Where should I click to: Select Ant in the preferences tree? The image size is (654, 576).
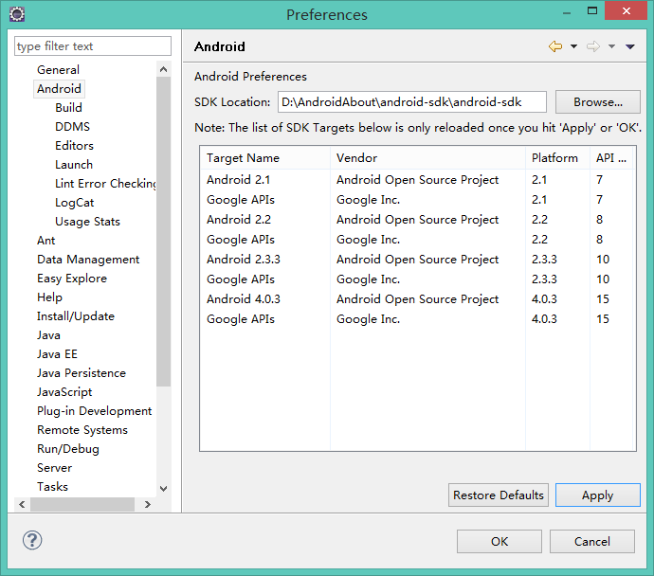pos(45,241)
